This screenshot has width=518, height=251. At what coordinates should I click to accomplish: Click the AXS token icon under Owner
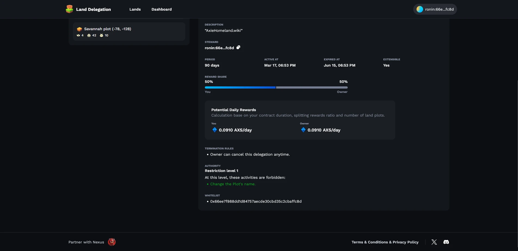click(303, 130)
